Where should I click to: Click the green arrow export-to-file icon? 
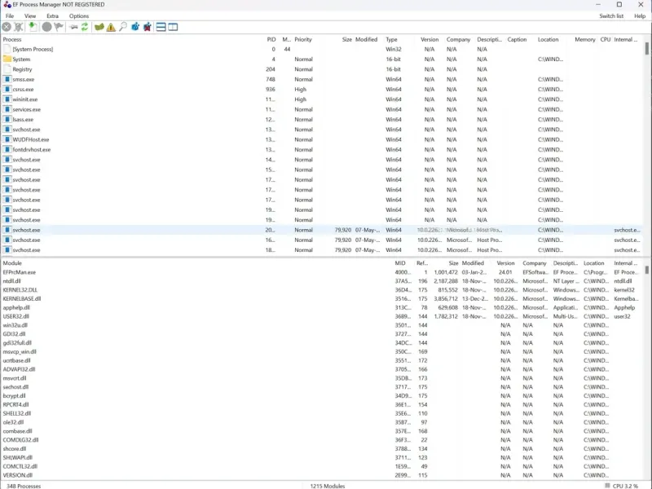pyautogui.click(x=33, y=27)
